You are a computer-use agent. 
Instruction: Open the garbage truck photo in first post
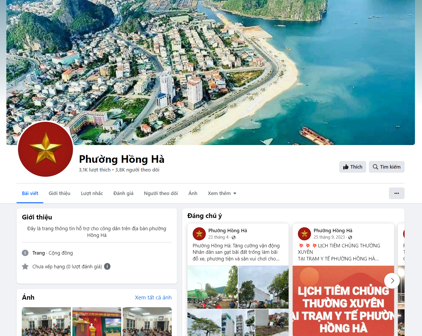pos(212,287)
